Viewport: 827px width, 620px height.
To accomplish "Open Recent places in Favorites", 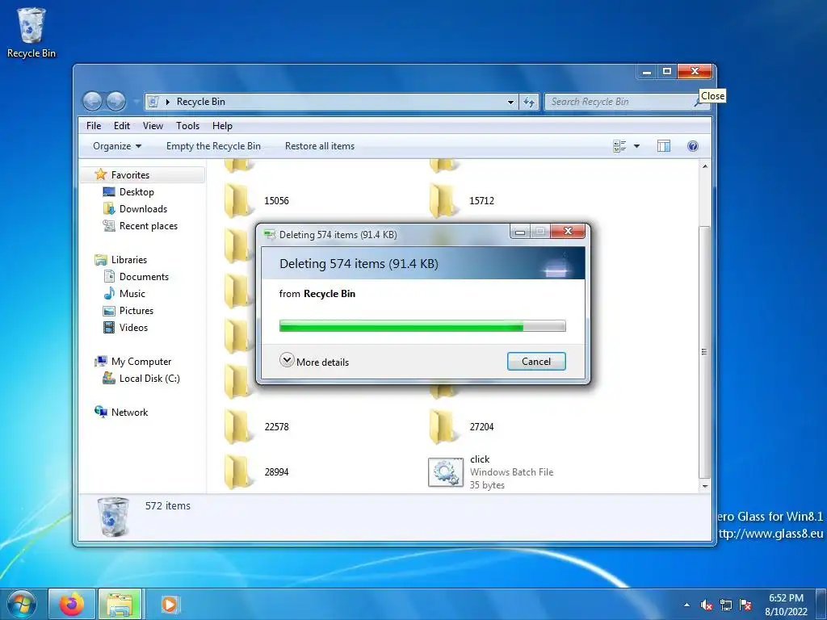I will pyautogui.click(x=149, y=226).
